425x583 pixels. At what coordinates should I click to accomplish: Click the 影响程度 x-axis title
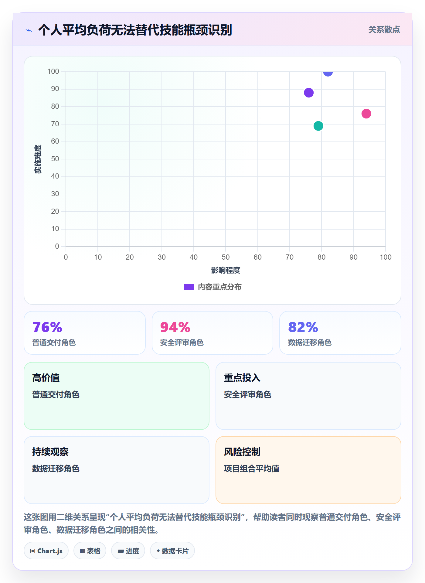tap(226, 270)
